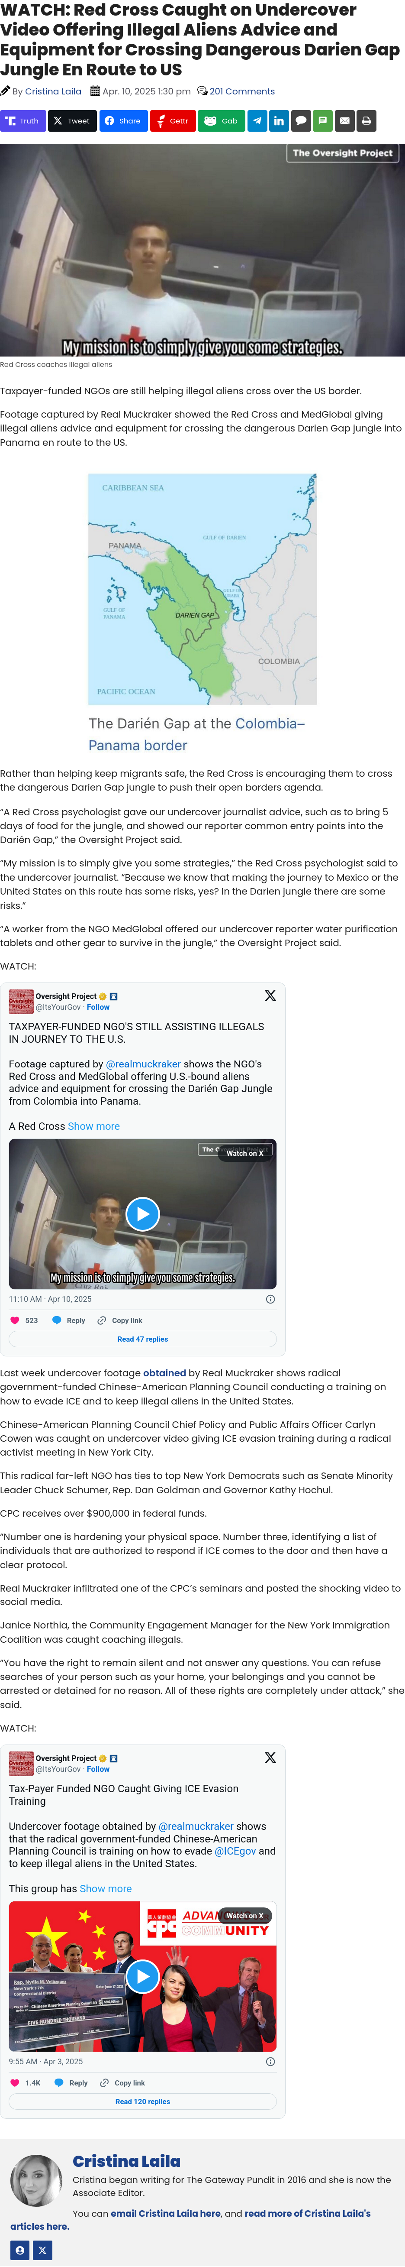The height and width of the screenshot is (2267, 405).
Task: Open the 201 Comments link
Action: point(241,91)
